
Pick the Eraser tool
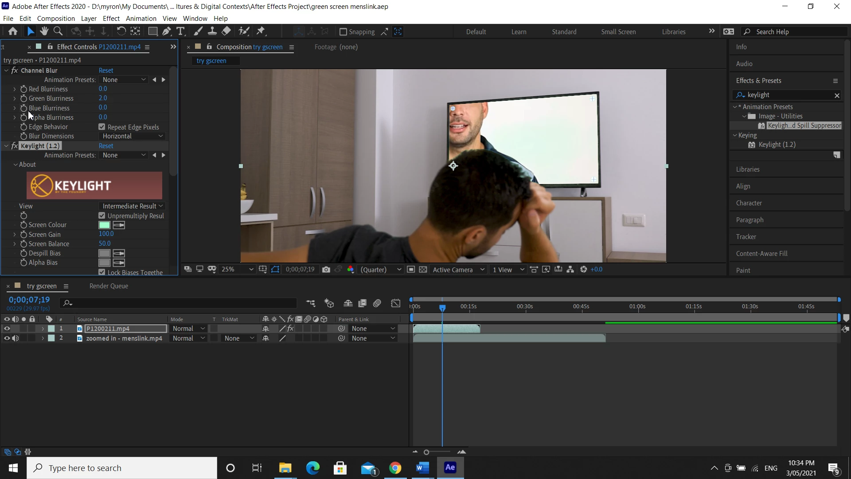point(226,31)
